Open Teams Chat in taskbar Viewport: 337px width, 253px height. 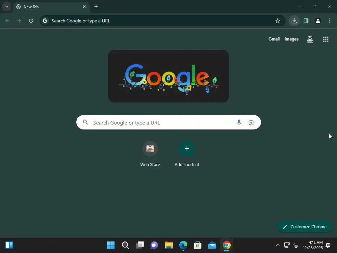(154, 245)
